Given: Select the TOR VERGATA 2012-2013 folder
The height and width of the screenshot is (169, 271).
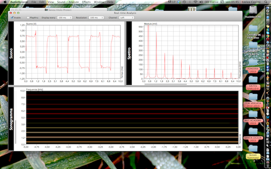Looking at the screenshot, I should (x=253, y=97).
